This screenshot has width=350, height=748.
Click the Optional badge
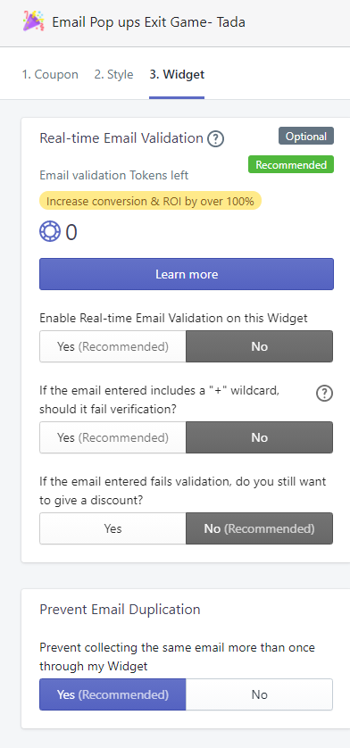pyautogui.click(x=306, y=136)
